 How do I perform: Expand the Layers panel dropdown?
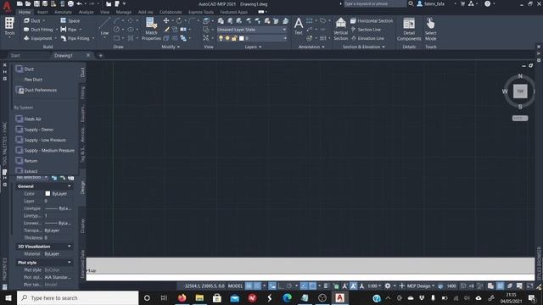click(253, 47)
